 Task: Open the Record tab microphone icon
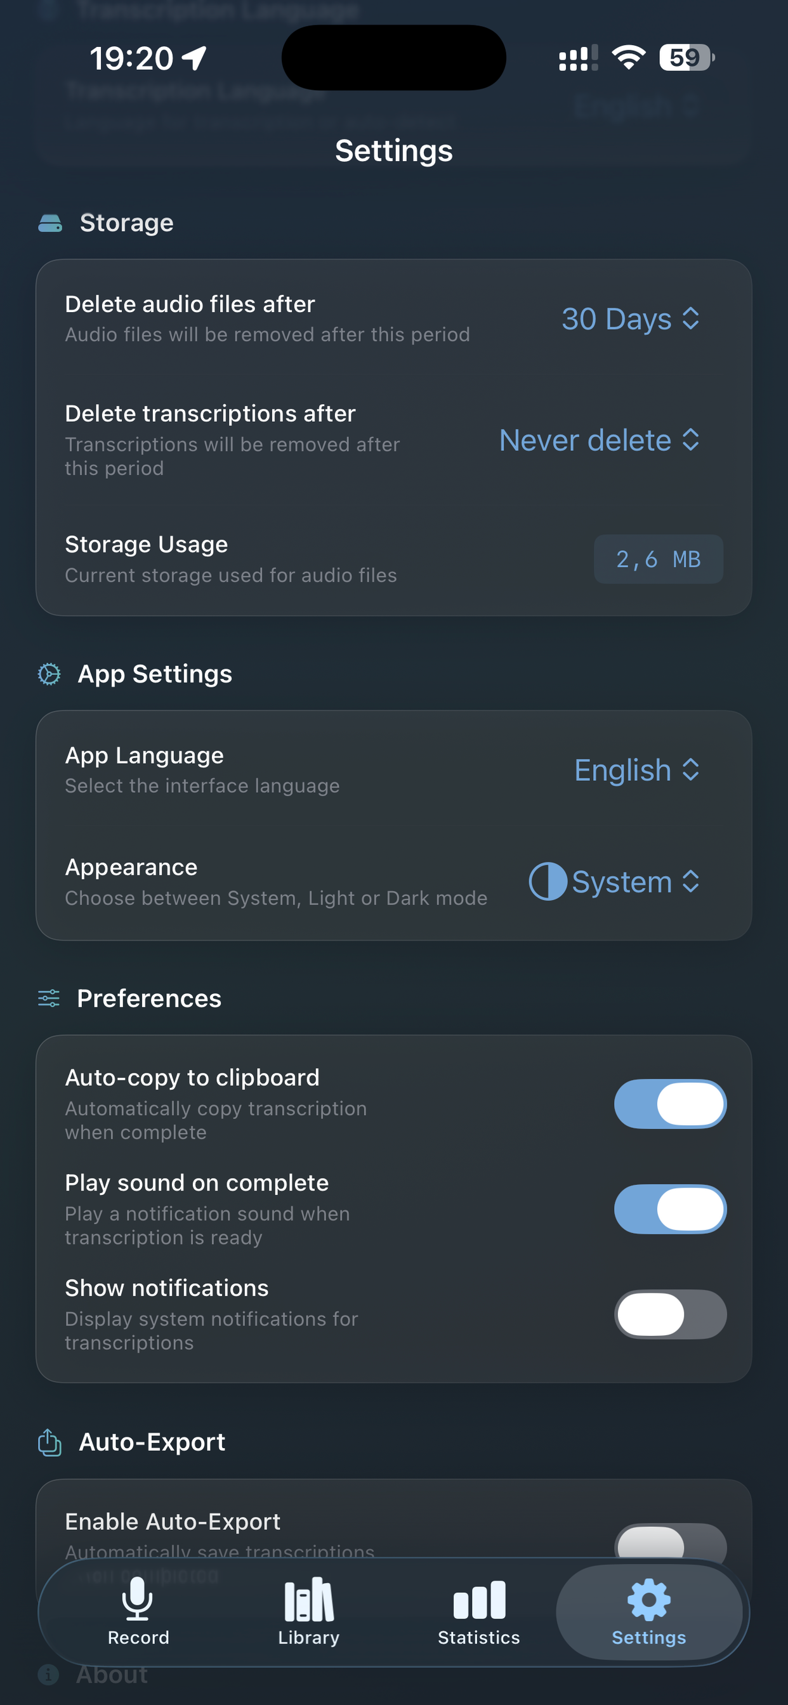138,1598
